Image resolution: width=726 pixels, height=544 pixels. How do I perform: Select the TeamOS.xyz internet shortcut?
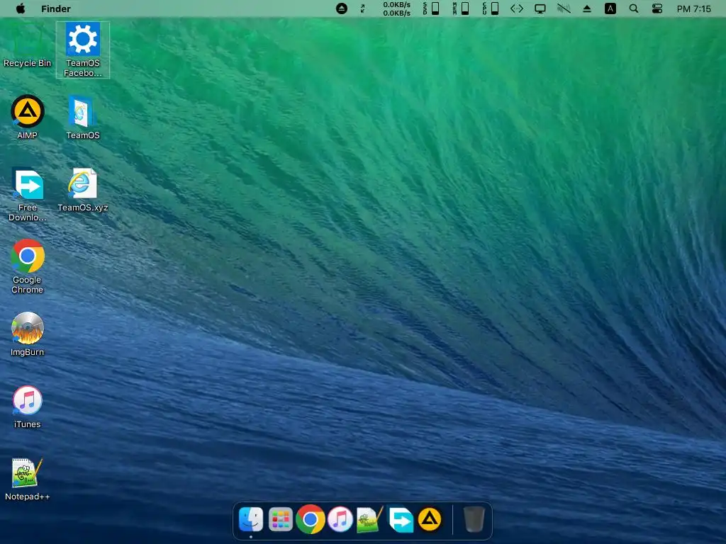pos(83,190)
